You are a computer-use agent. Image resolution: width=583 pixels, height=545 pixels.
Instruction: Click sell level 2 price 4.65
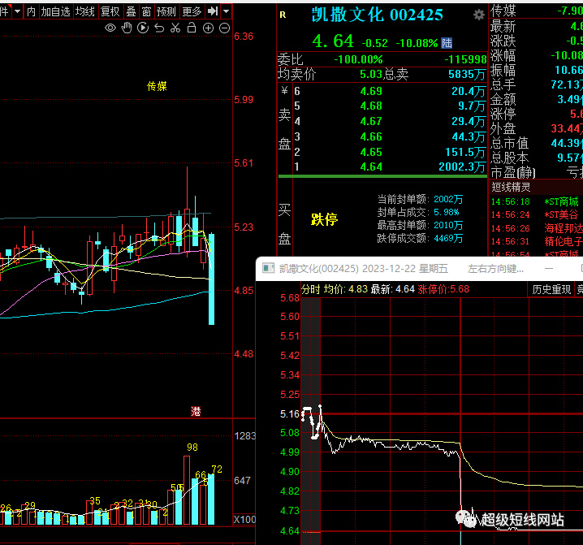(371, 152)
